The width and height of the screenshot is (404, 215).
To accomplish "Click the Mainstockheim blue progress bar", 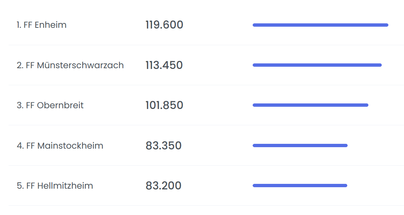I will [300, 145].
